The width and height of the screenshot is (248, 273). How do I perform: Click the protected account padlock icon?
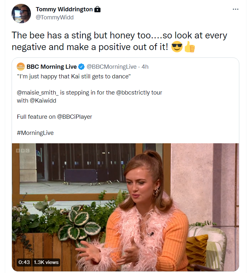point(97,9)
